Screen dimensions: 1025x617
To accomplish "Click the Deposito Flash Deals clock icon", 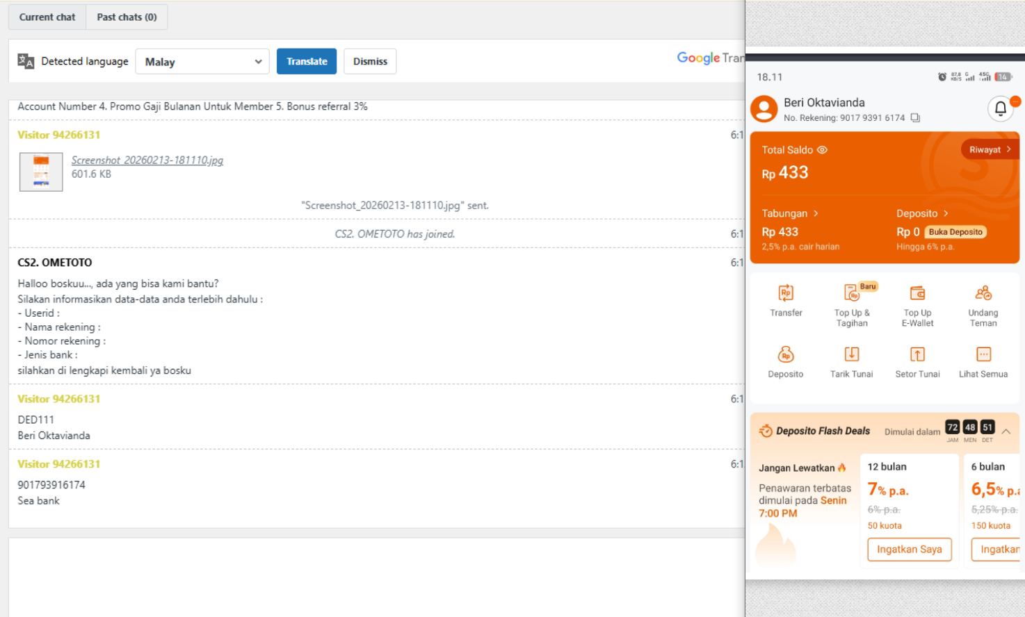I will [x=766, y=431].
